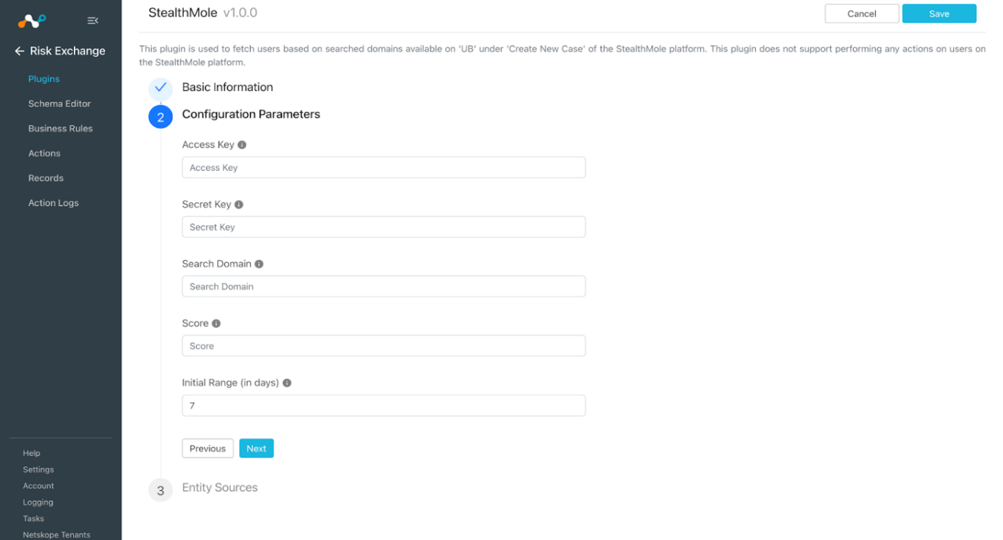Select step 2 Configuration Parameters circle
Image resolution: width=1003 pixels, height=540 pixels.
[x=161, y=117]
